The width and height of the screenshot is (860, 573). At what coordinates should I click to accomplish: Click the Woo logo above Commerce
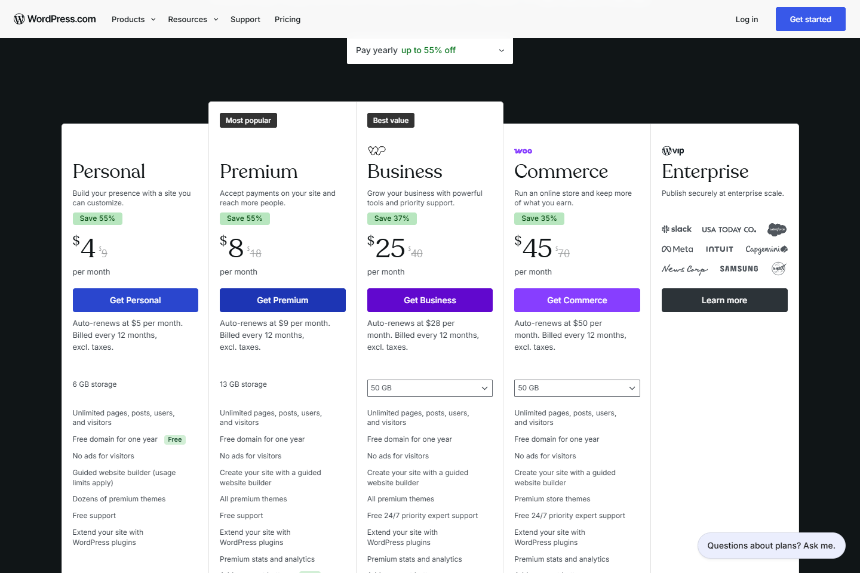[x=523, y=151]
